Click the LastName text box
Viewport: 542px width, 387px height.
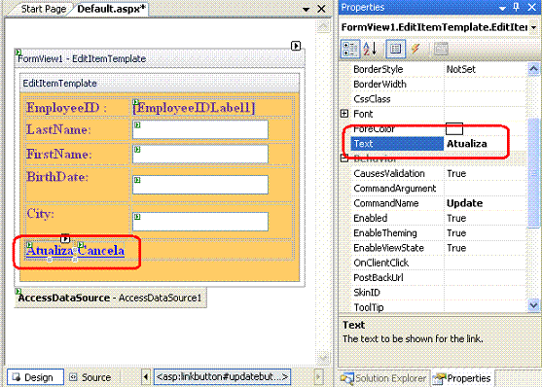200,129
